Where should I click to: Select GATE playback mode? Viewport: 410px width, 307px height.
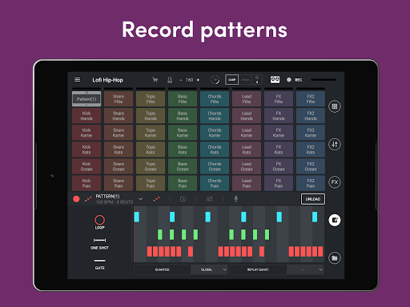click(99, 265)
